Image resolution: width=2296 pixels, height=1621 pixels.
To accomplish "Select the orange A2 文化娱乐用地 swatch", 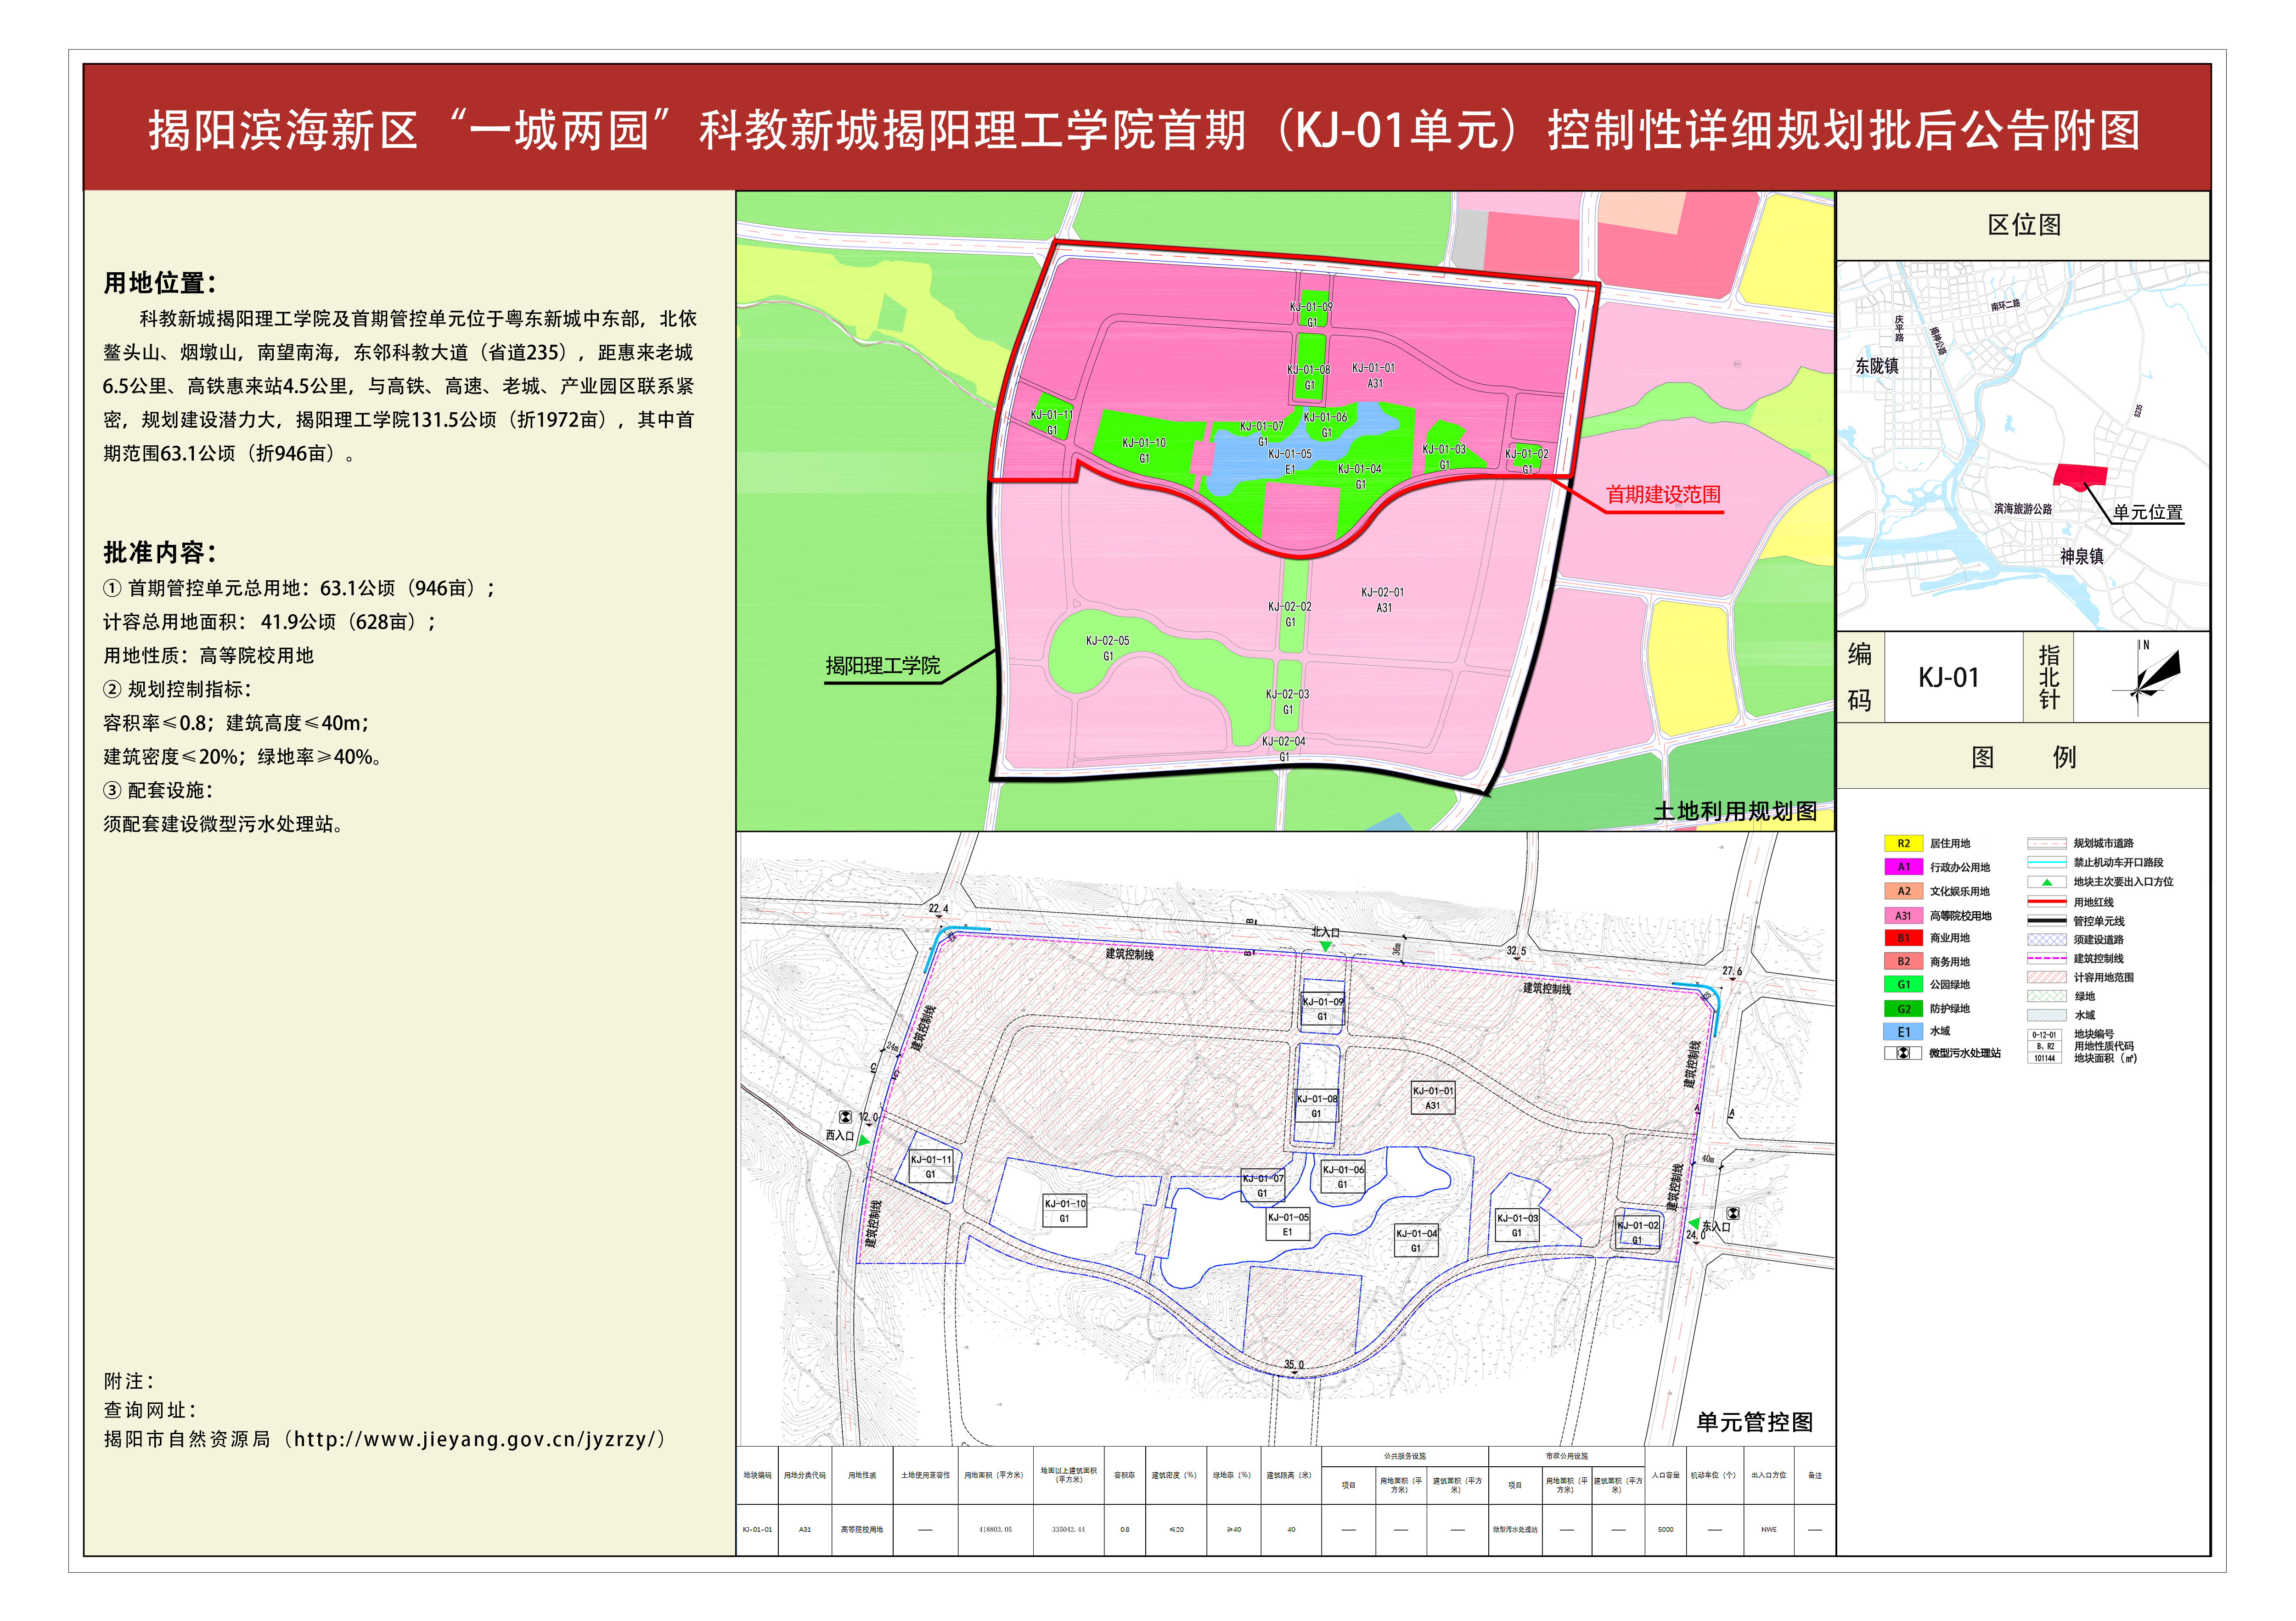I will (x=1903, y=891).
